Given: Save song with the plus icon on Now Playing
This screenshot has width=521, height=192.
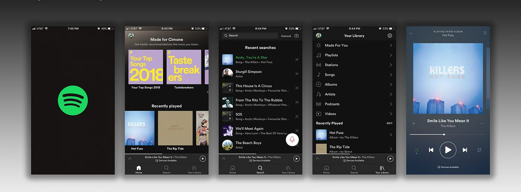Looking at the screenshot, I should pos(414,123).
